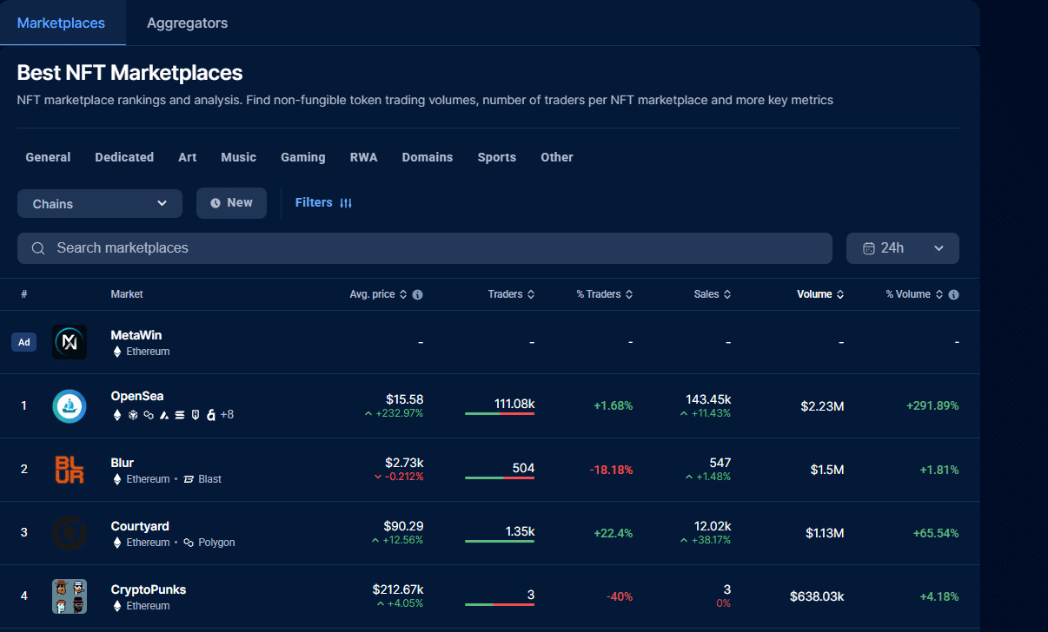Viewport: 1048px width, 632px height.
Task: Click OpenSea's +291.89% volume change
Action: coord(932,405)
